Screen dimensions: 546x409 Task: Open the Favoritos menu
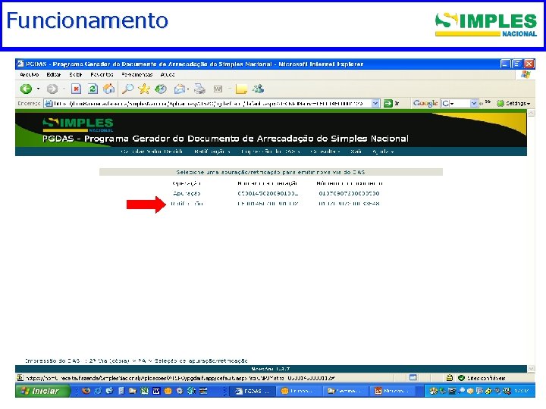(102, 74)
